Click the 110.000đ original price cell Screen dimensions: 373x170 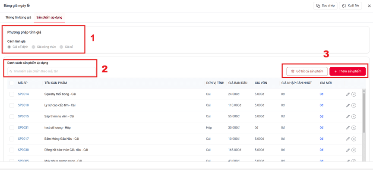click(x=235, y=105)
